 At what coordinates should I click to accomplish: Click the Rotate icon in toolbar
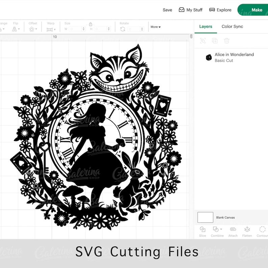123,29
